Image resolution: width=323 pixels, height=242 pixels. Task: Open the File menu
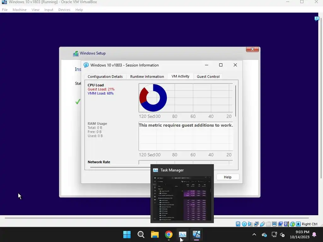click(x=5, y=10)
